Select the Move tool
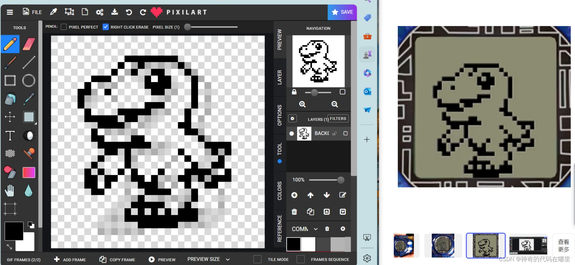This screenshot has width=575, height=265. coord(10,117)
